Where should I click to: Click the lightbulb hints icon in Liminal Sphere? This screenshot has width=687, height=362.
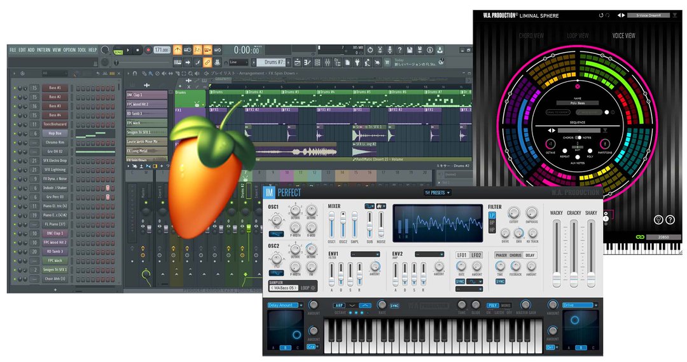[658, 220]
